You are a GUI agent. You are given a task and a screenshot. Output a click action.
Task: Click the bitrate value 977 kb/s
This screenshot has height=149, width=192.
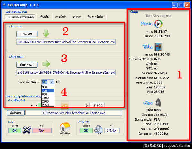click(161, 73)
